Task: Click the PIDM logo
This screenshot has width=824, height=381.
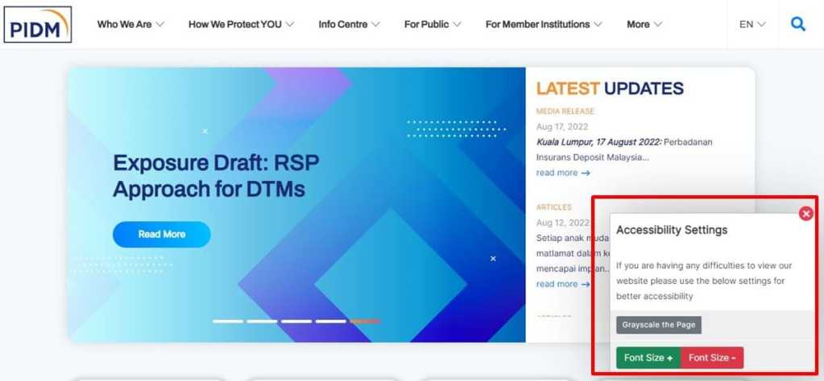Action: [x=38, y=25]
